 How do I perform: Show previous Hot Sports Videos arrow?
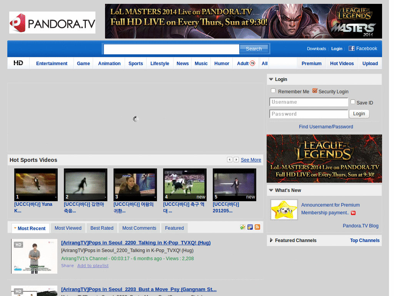(229, 160)
